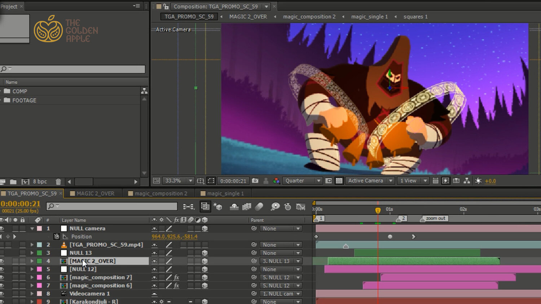Click label color swatch of NULL camera layer
Image resolution: width=541 pixels, height=304 pixels.
point(39,228)
